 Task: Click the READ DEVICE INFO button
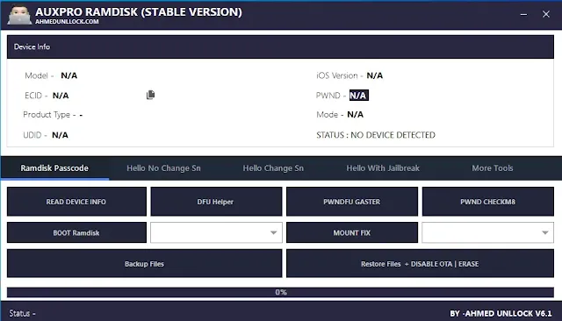76,202
